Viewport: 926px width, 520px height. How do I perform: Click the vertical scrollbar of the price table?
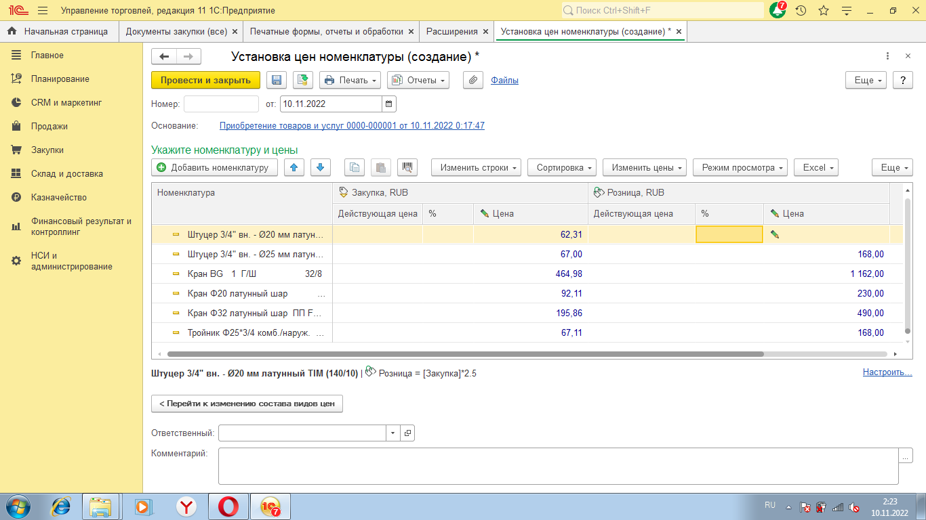click(x=908, y=264)
